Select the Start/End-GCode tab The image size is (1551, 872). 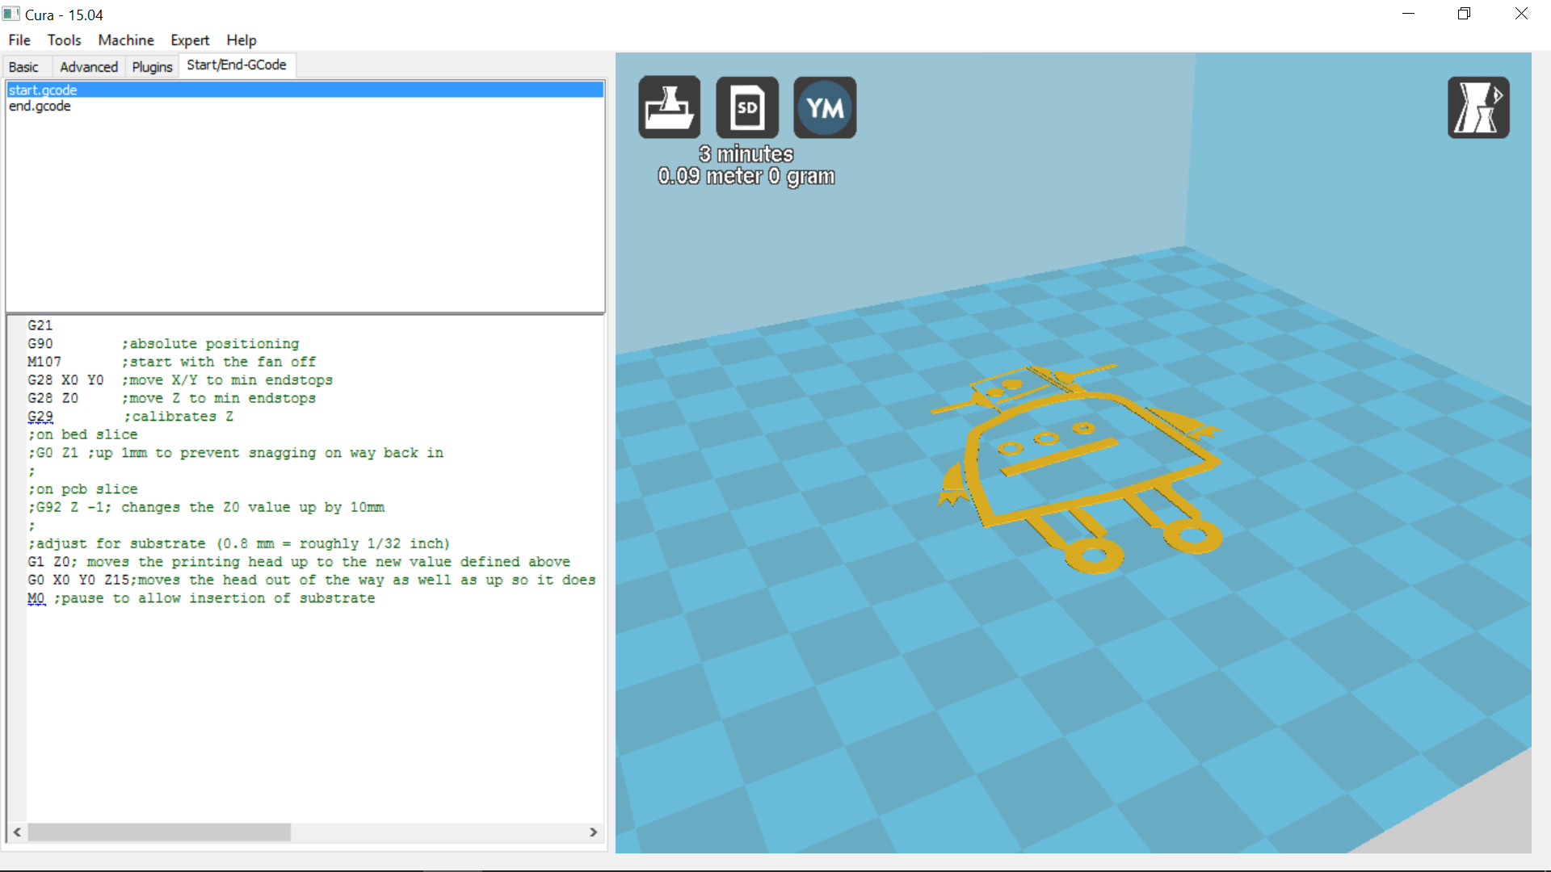237,65
